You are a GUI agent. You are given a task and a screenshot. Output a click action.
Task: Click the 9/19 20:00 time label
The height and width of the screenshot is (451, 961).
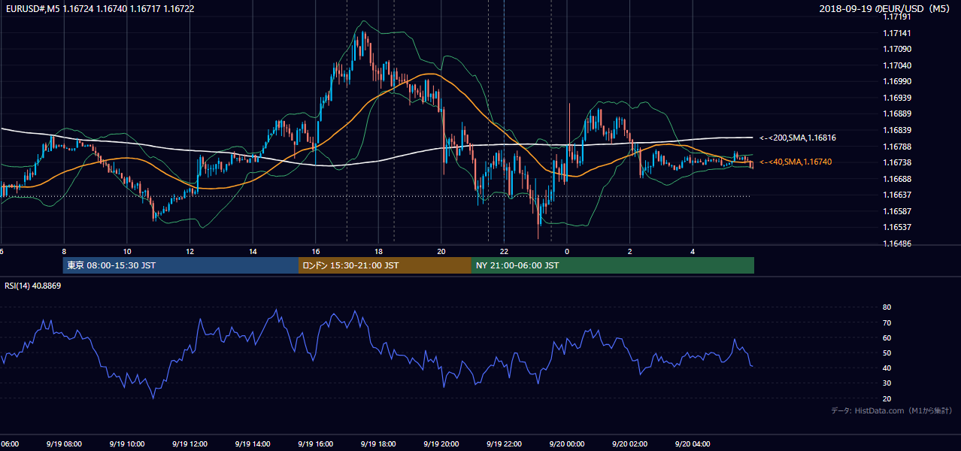441,444
